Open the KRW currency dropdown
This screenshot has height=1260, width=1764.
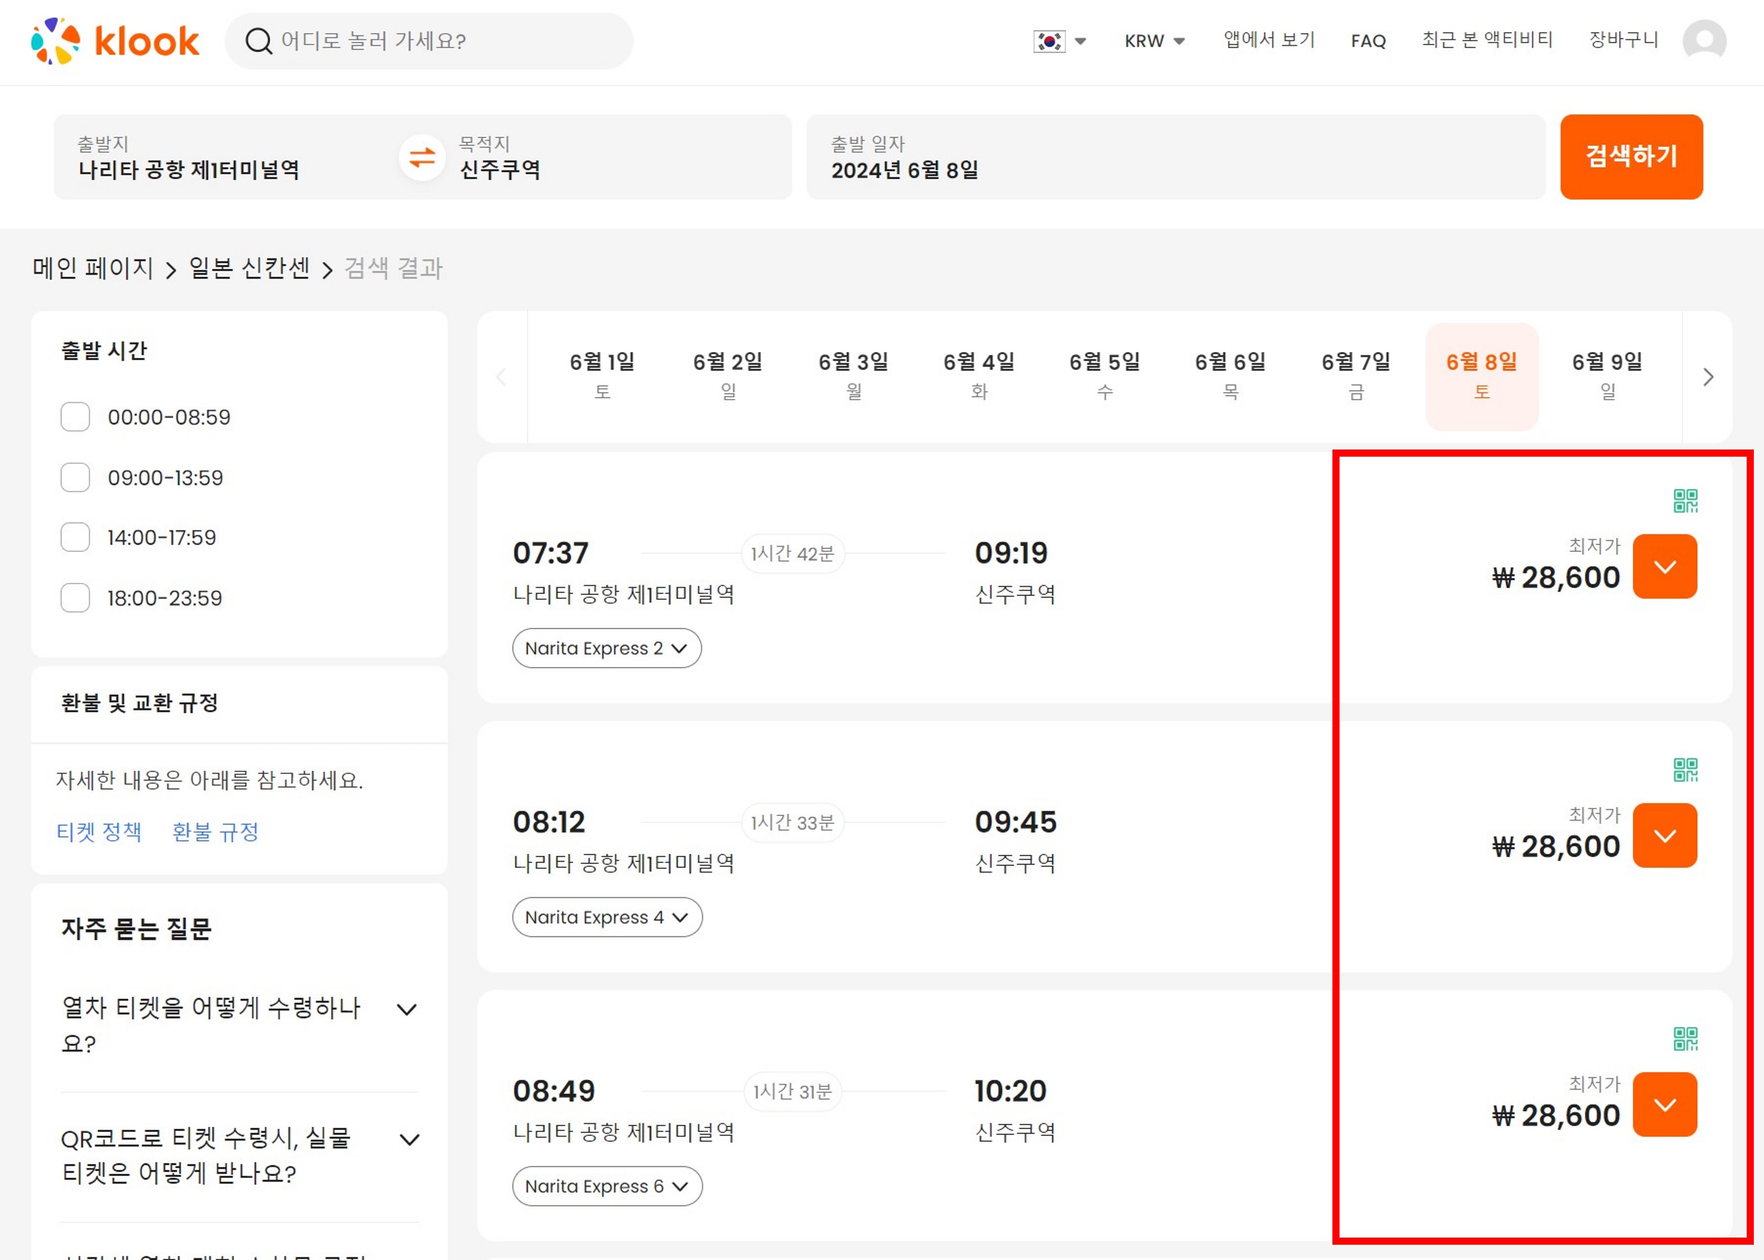pos(1154,41)
